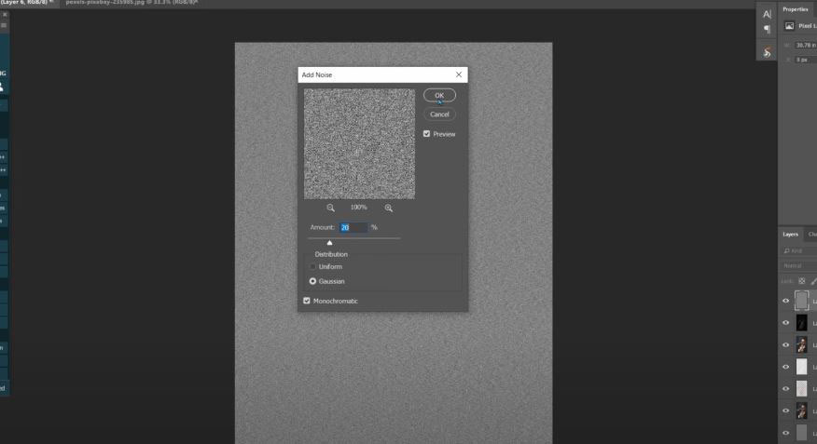Confirm the Add Noise dialog with OK
Image resolution: width=817 pixels, height=444 pixels.
point(439,95)
